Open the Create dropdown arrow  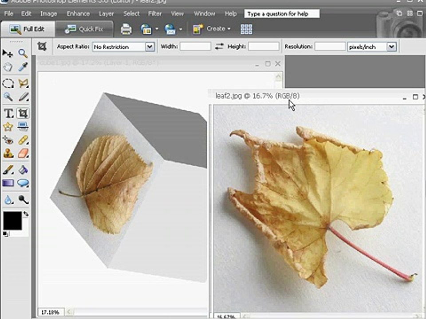pyautogui.click(x=229, y=28)
